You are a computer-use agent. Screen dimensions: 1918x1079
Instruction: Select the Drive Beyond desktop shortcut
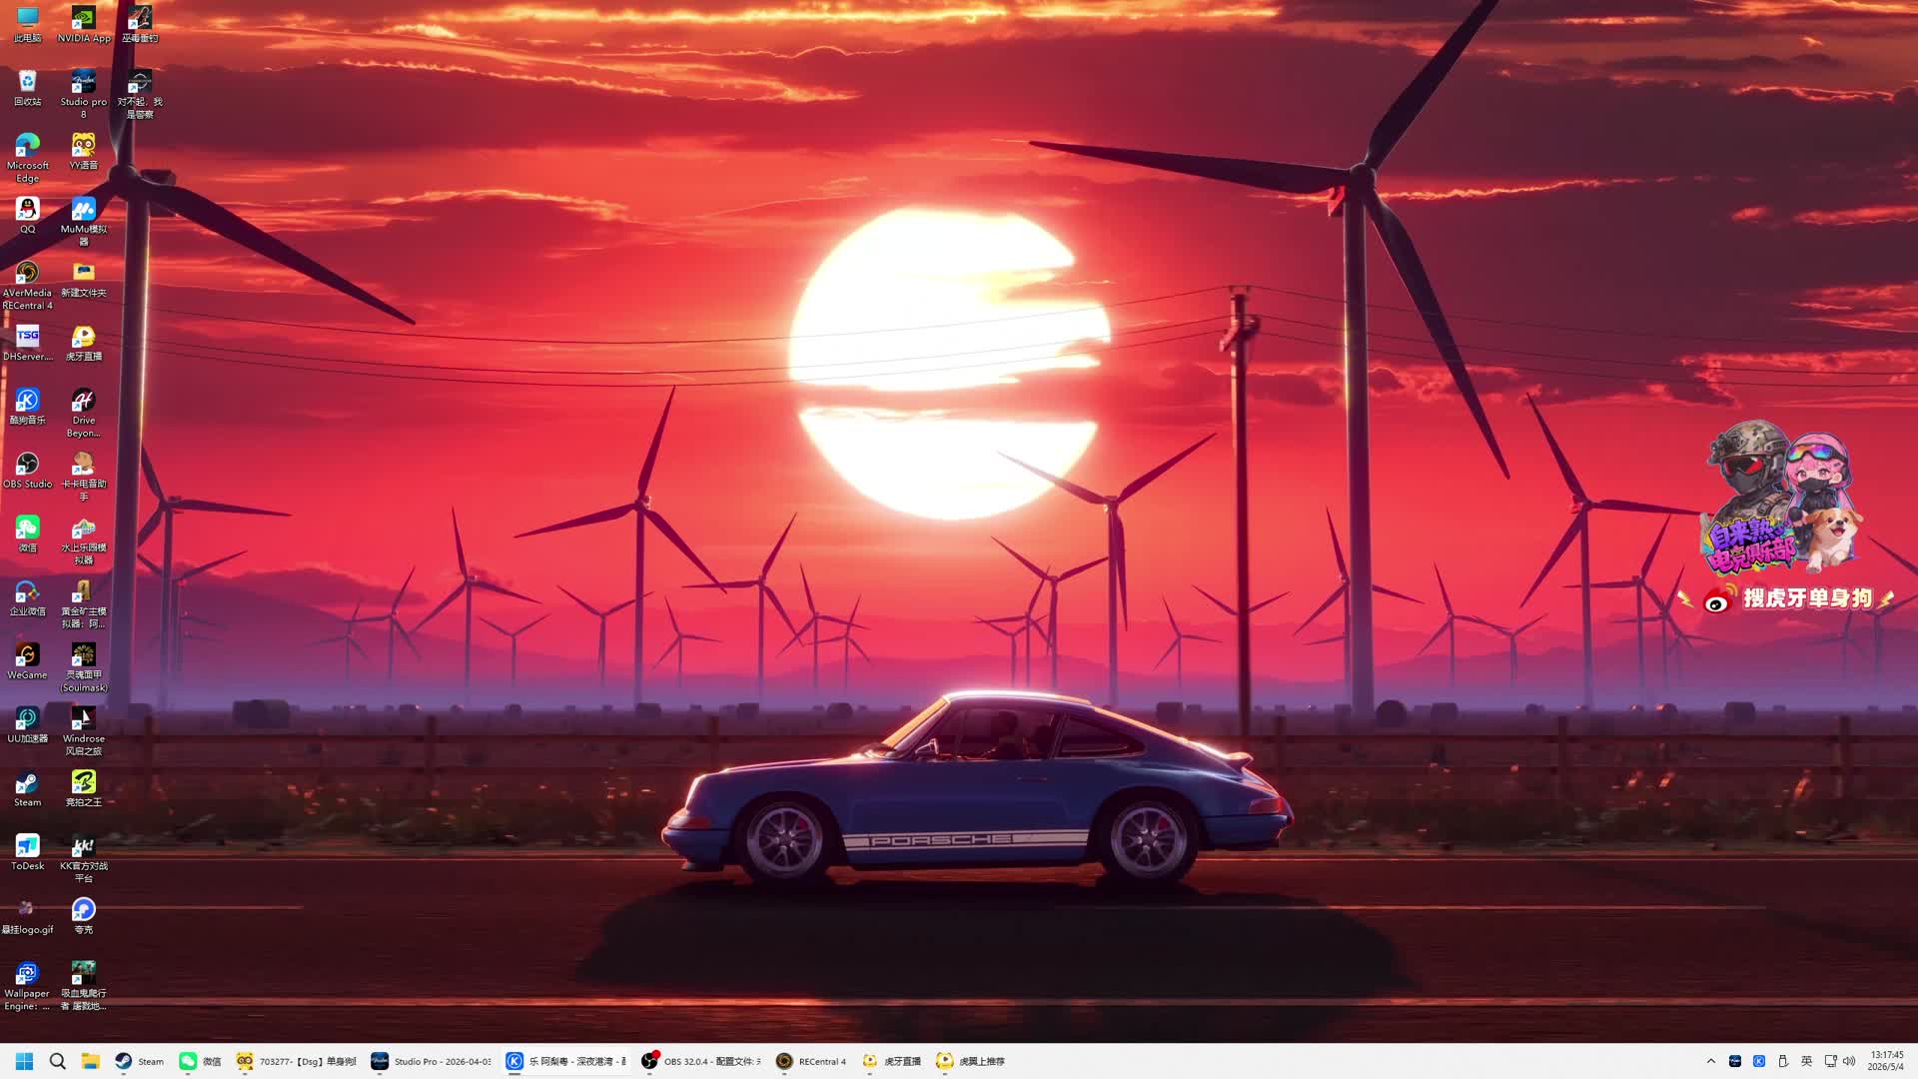coord(84,414)
